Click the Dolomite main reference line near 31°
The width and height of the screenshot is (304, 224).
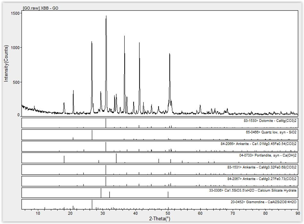coord(106,123)
